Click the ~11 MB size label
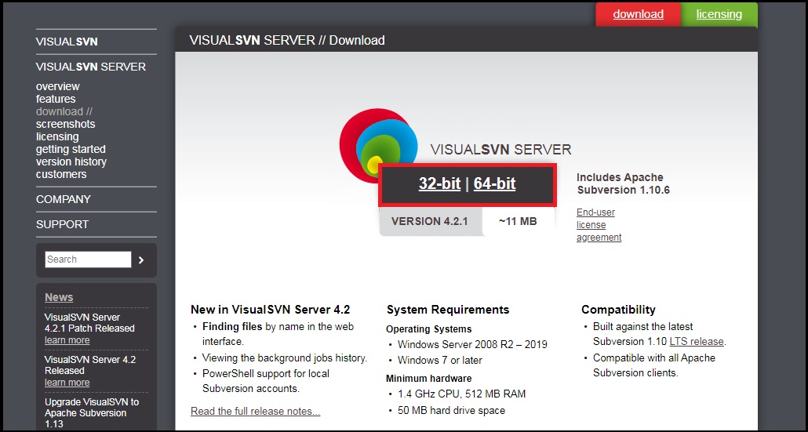Screen dimensions: 808x432 [x=518, y=221]
